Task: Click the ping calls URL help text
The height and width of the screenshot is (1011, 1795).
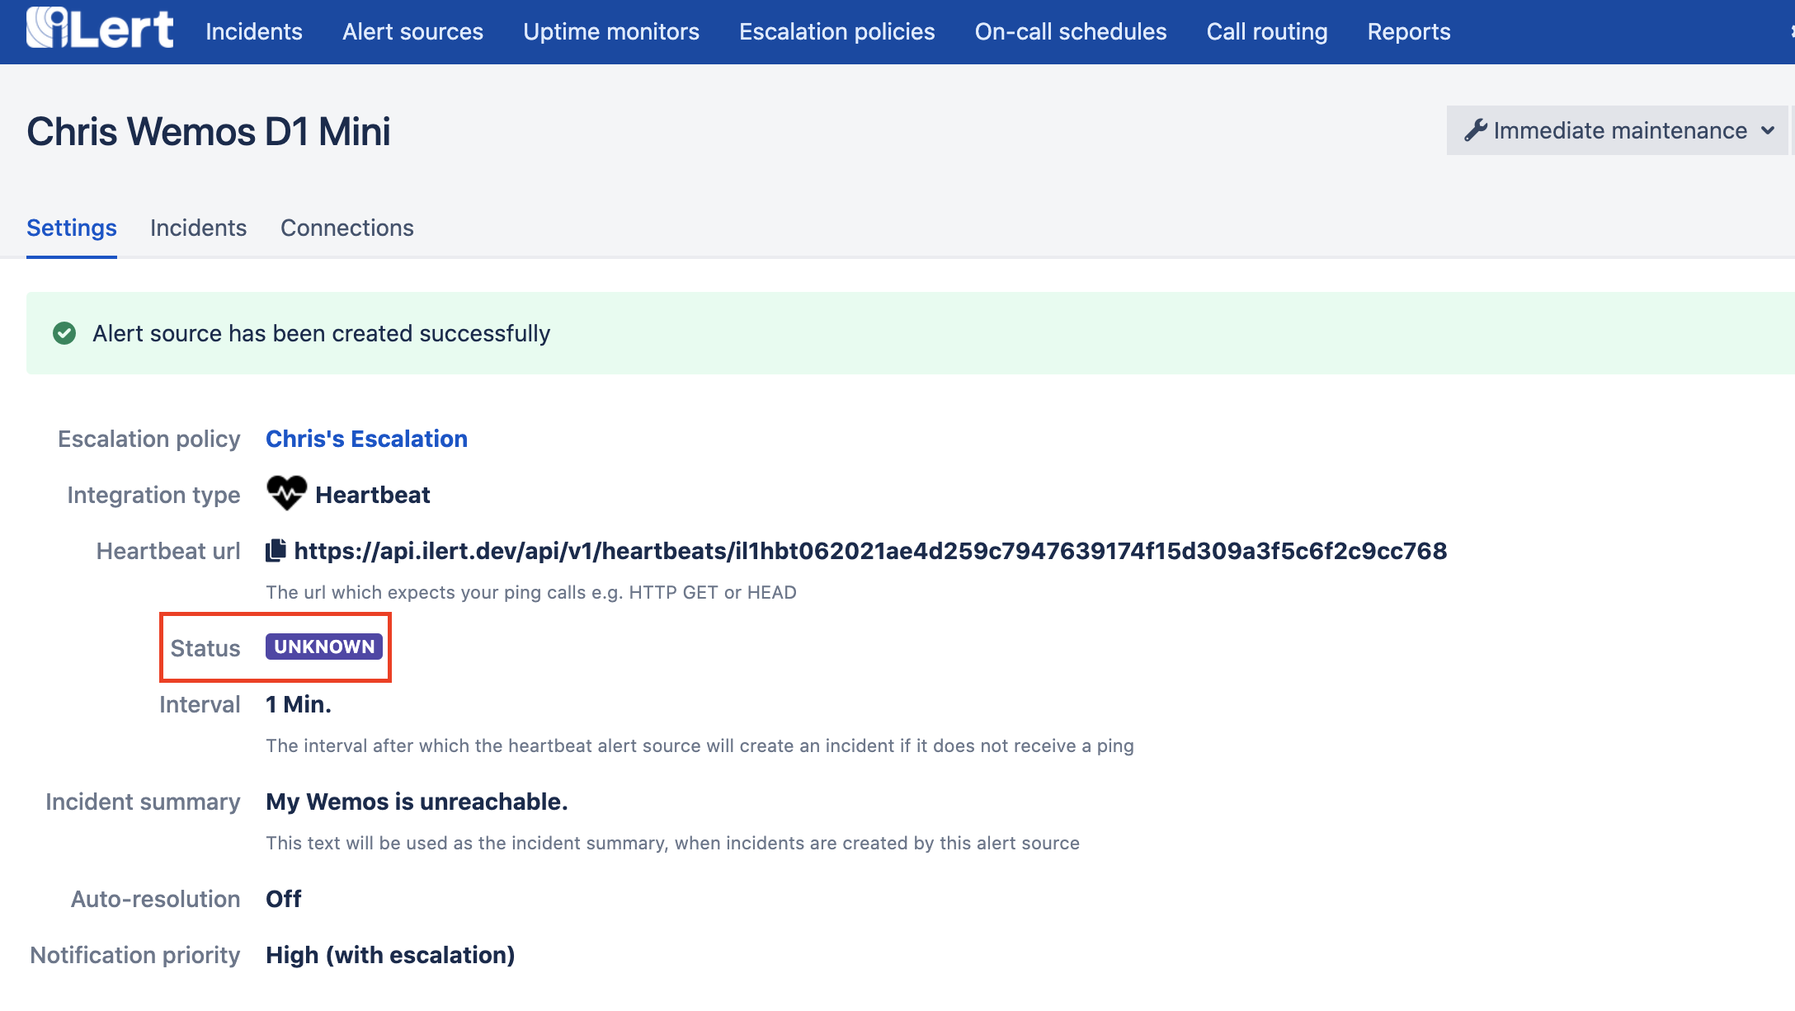Action: [531, 592]
